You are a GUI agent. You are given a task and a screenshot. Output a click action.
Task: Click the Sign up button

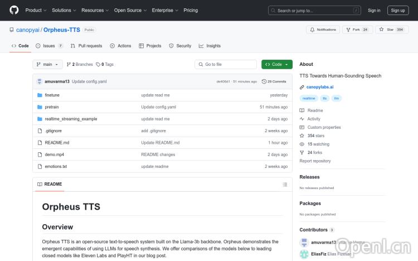pyautogui.click(x=398, y=10)
